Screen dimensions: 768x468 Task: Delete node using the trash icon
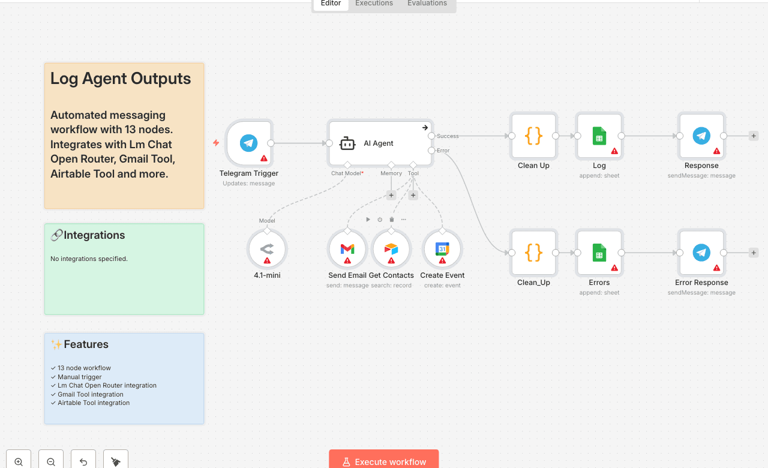coord(391,219)
